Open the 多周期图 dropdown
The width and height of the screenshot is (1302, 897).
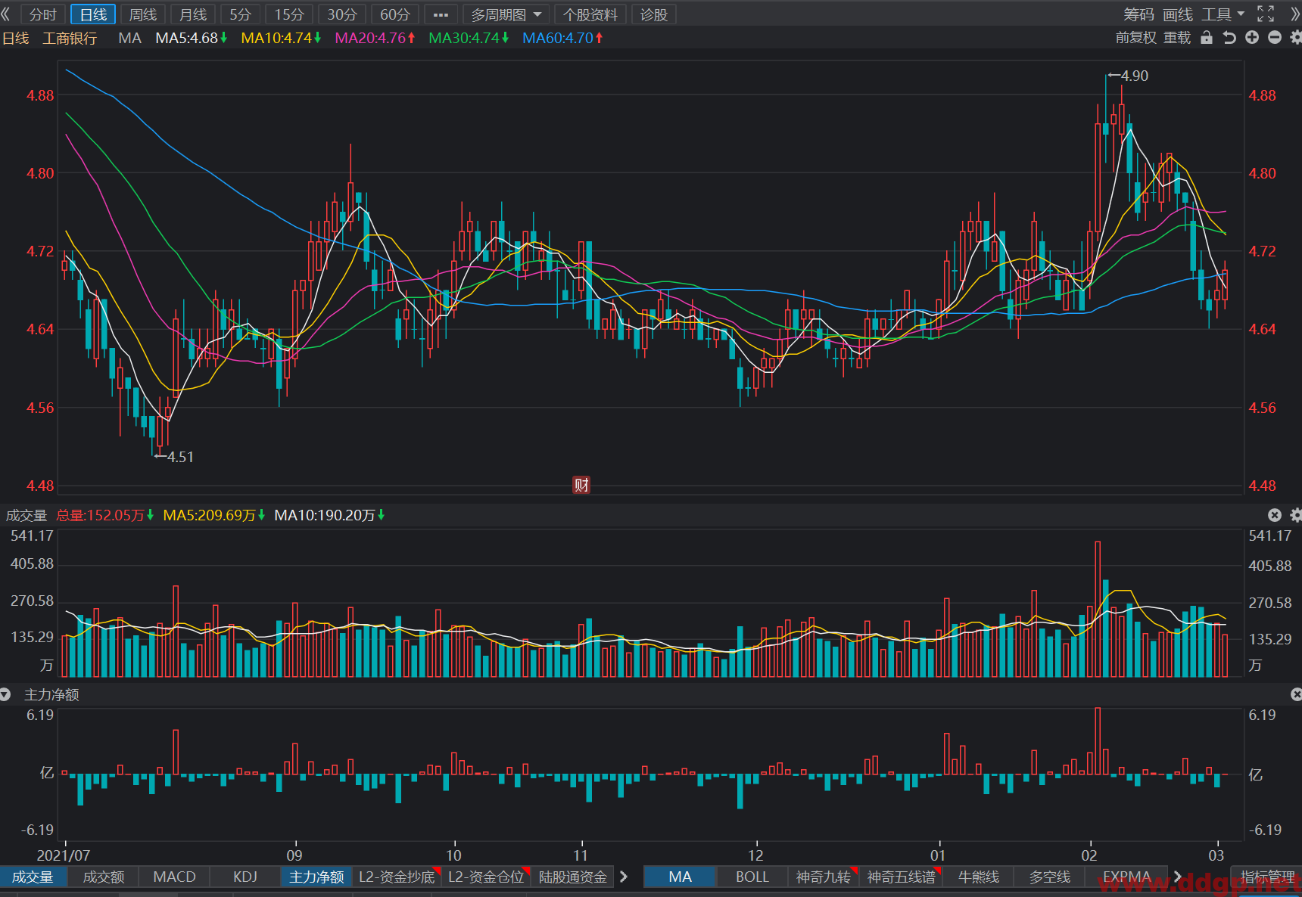tap(506, 14)
